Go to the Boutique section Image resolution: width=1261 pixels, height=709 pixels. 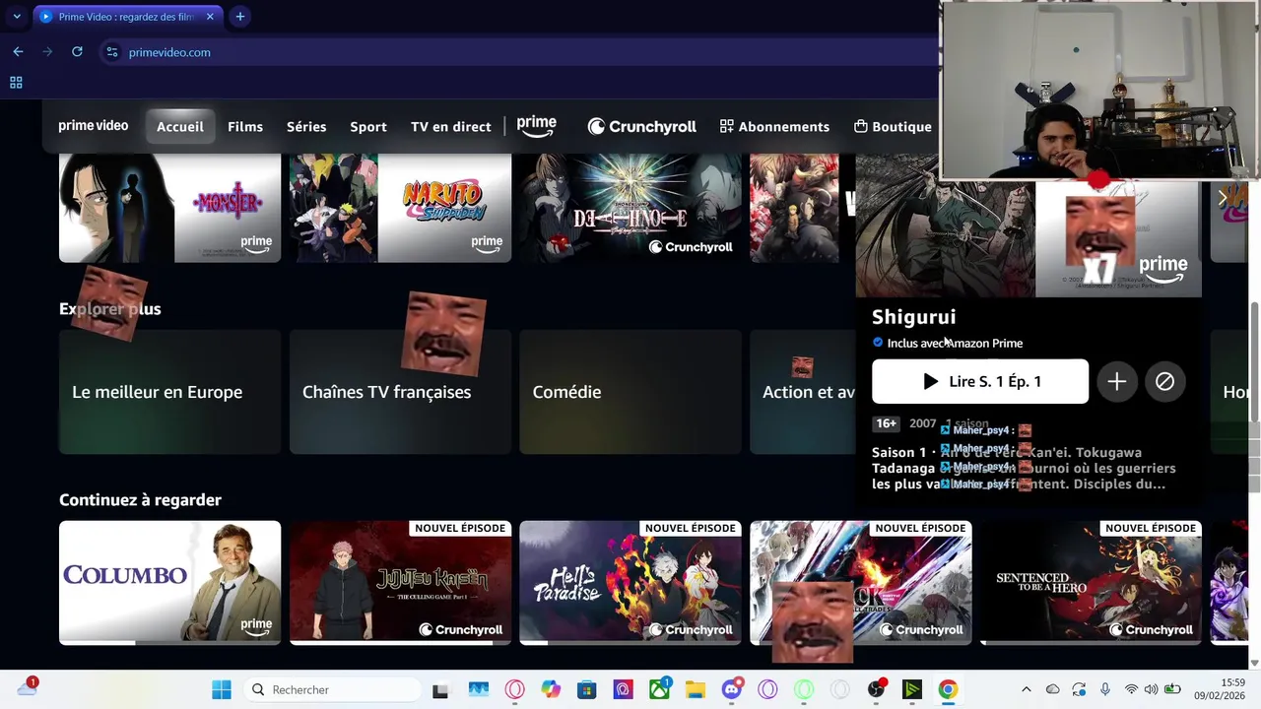(892, 126)
